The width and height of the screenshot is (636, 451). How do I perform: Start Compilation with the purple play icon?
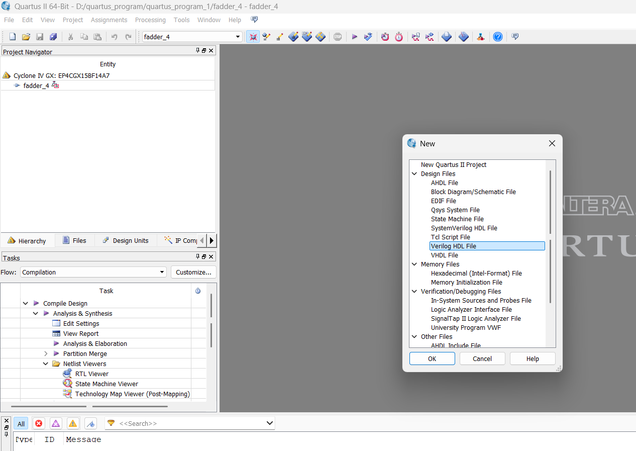click(x=354, y=37)
